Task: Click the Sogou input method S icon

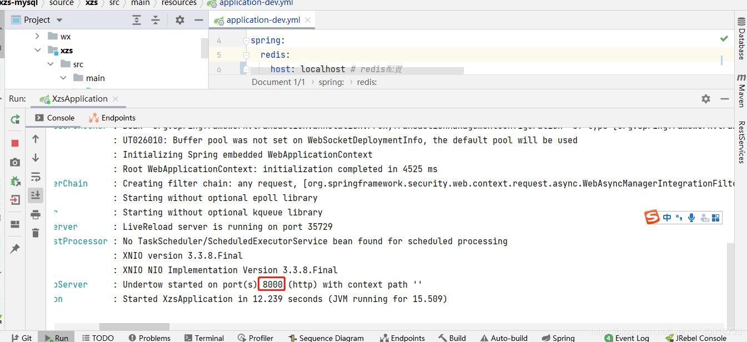Action: point(652,217)
